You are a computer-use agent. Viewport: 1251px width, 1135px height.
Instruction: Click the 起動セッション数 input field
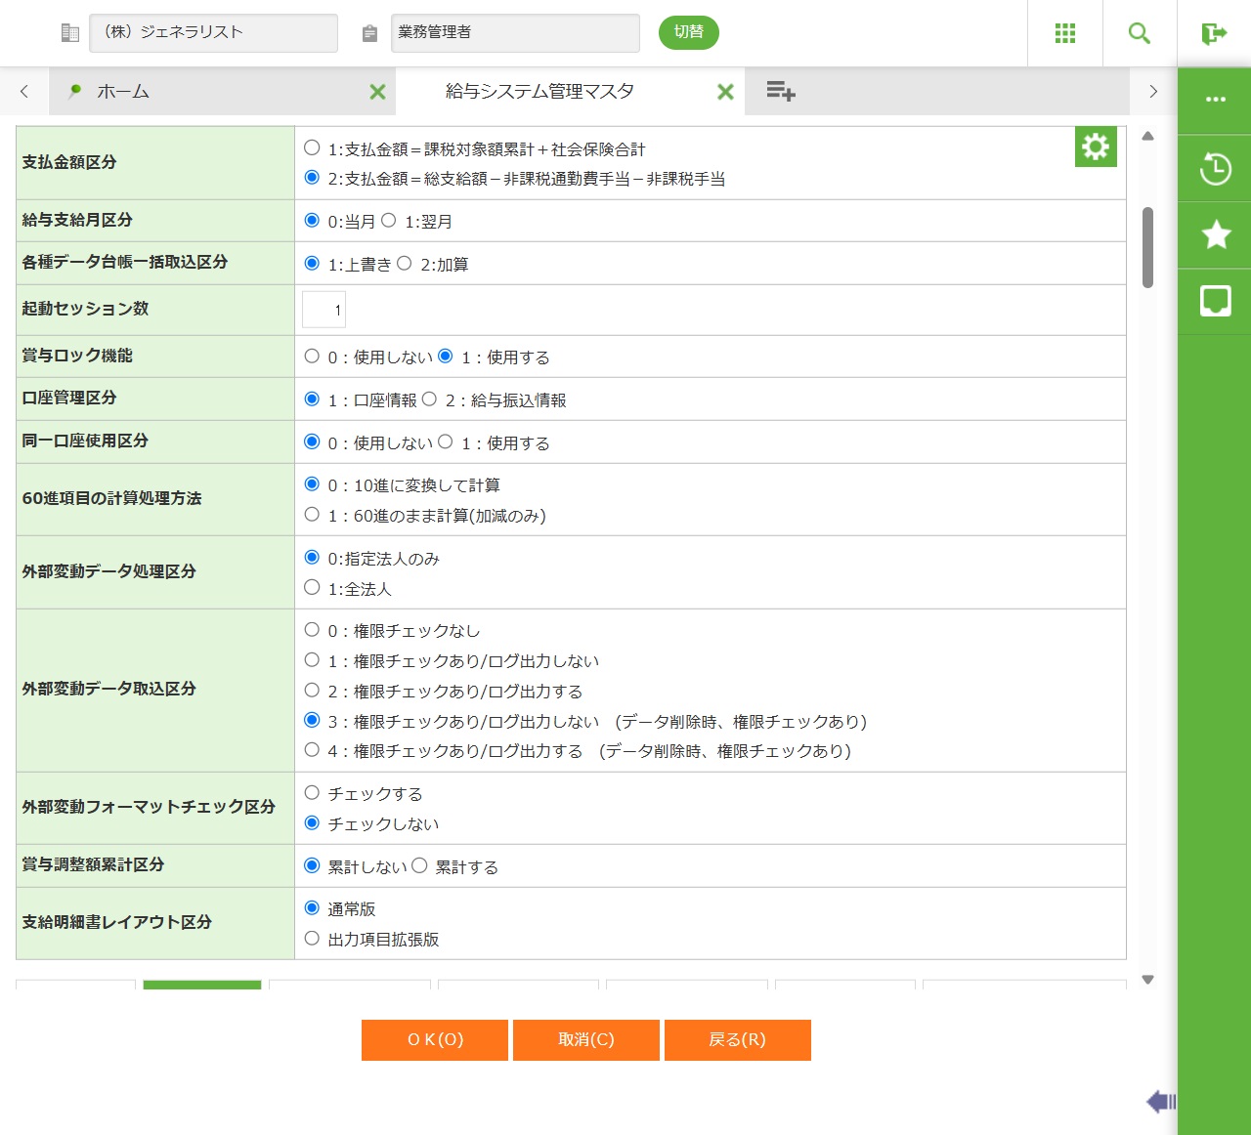coord(324,310)
